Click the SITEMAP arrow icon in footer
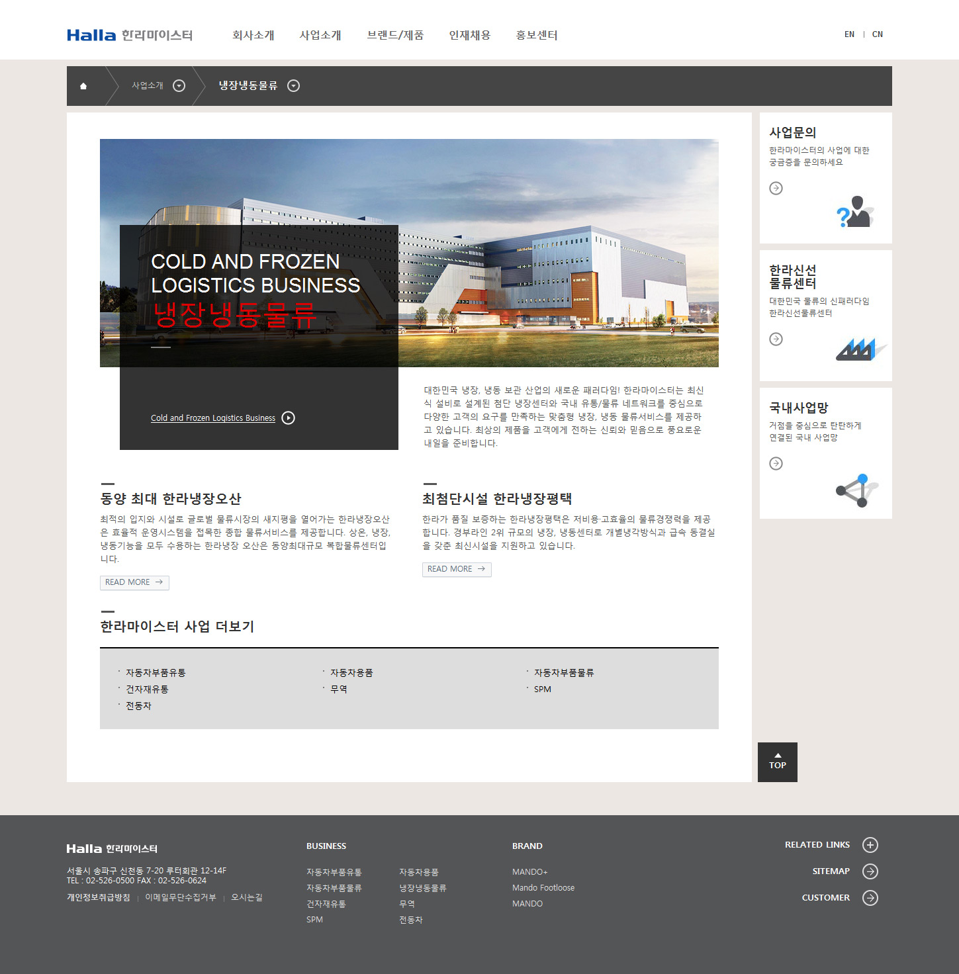 870,871
